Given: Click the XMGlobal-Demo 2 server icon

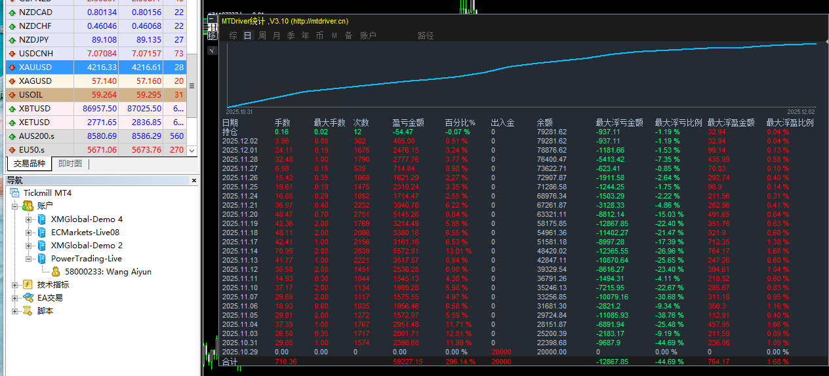Looking at the screenshot, I should coord(41,245).
